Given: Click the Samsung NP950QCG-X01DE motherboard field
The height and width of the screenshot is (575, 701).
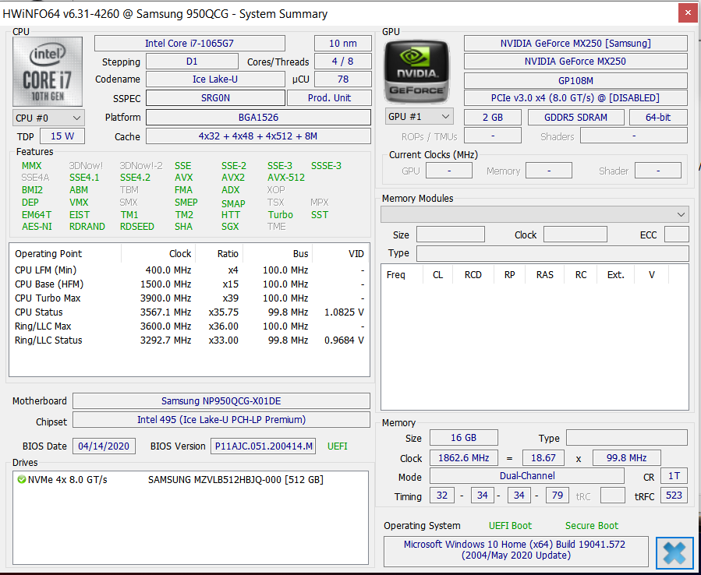Looking at the screenshot, I should coord(221,400).
